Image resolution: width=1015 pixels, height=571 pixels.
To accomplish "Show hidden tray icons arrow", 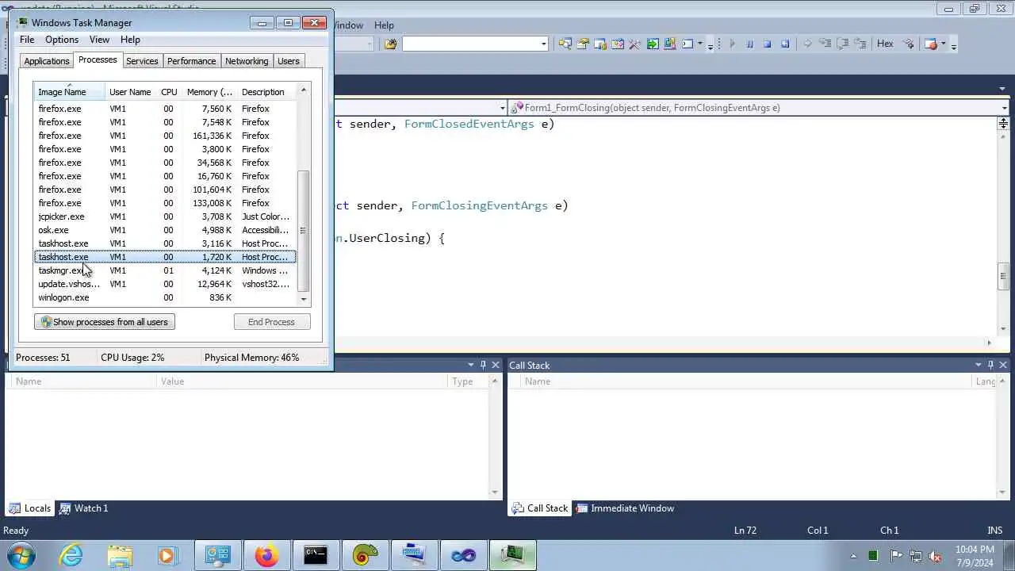I will 853,556.
